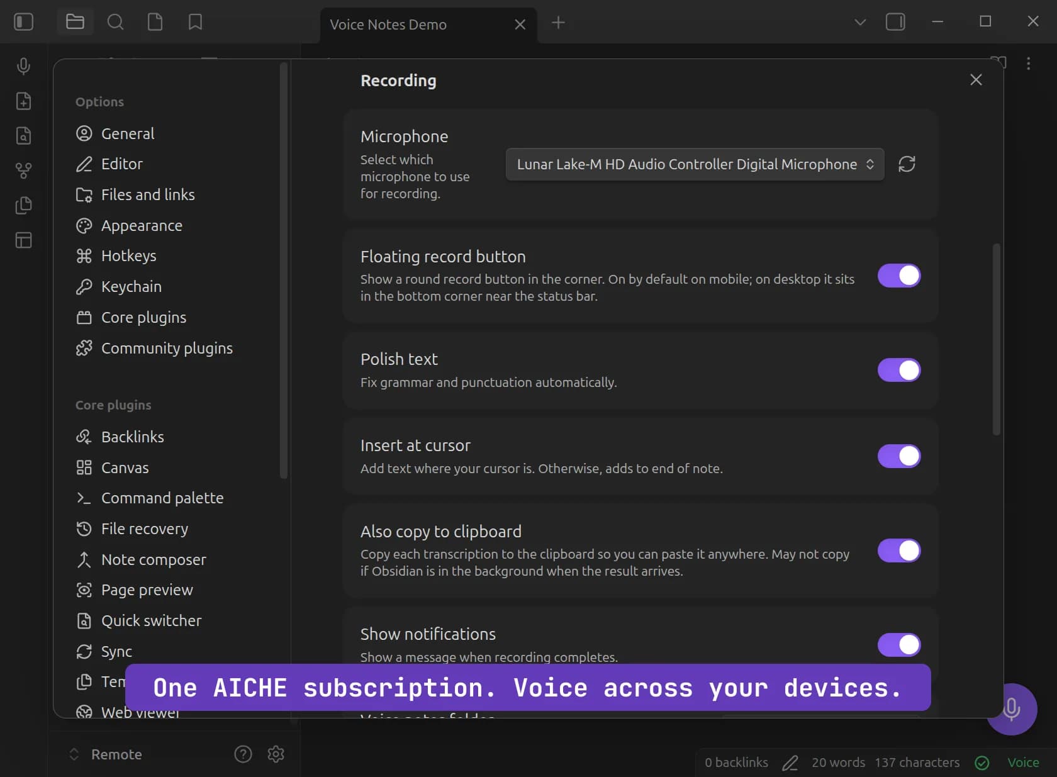Add a new tab with the plus icon

pos(558,23)
